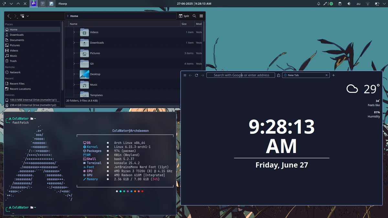Focus the Search with Google address bar
The height and width of the screenshot is (218, 388).
(x=241, y=75)
